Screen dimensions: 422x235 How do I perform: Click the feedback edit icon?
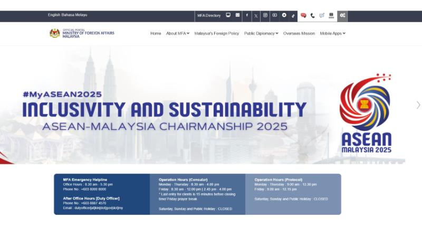coord(322,15)
